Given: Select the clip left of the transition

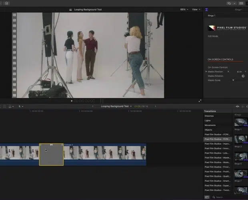Looking at the screenshot, I should pyautogui.click(x=20, y=154).
